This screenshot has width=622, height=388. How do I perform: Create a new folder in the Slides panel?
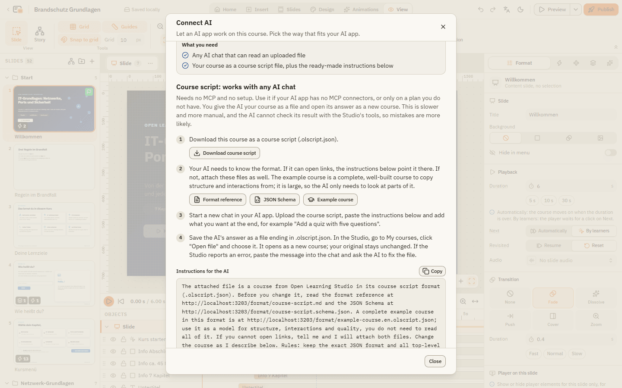(x=82, y=61)
